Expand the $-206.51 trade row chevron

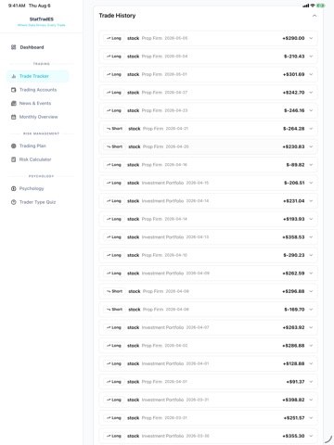311,183
